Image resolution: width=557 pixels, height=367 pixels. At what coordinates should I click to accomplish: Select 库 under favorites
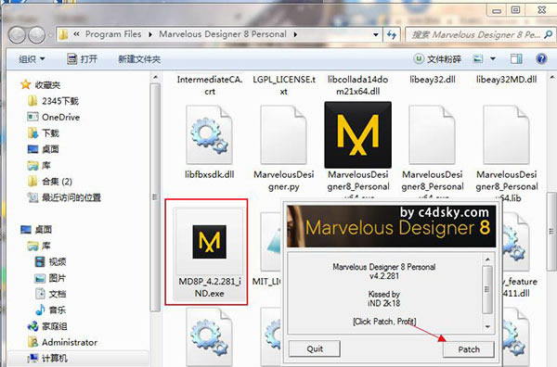39,165
